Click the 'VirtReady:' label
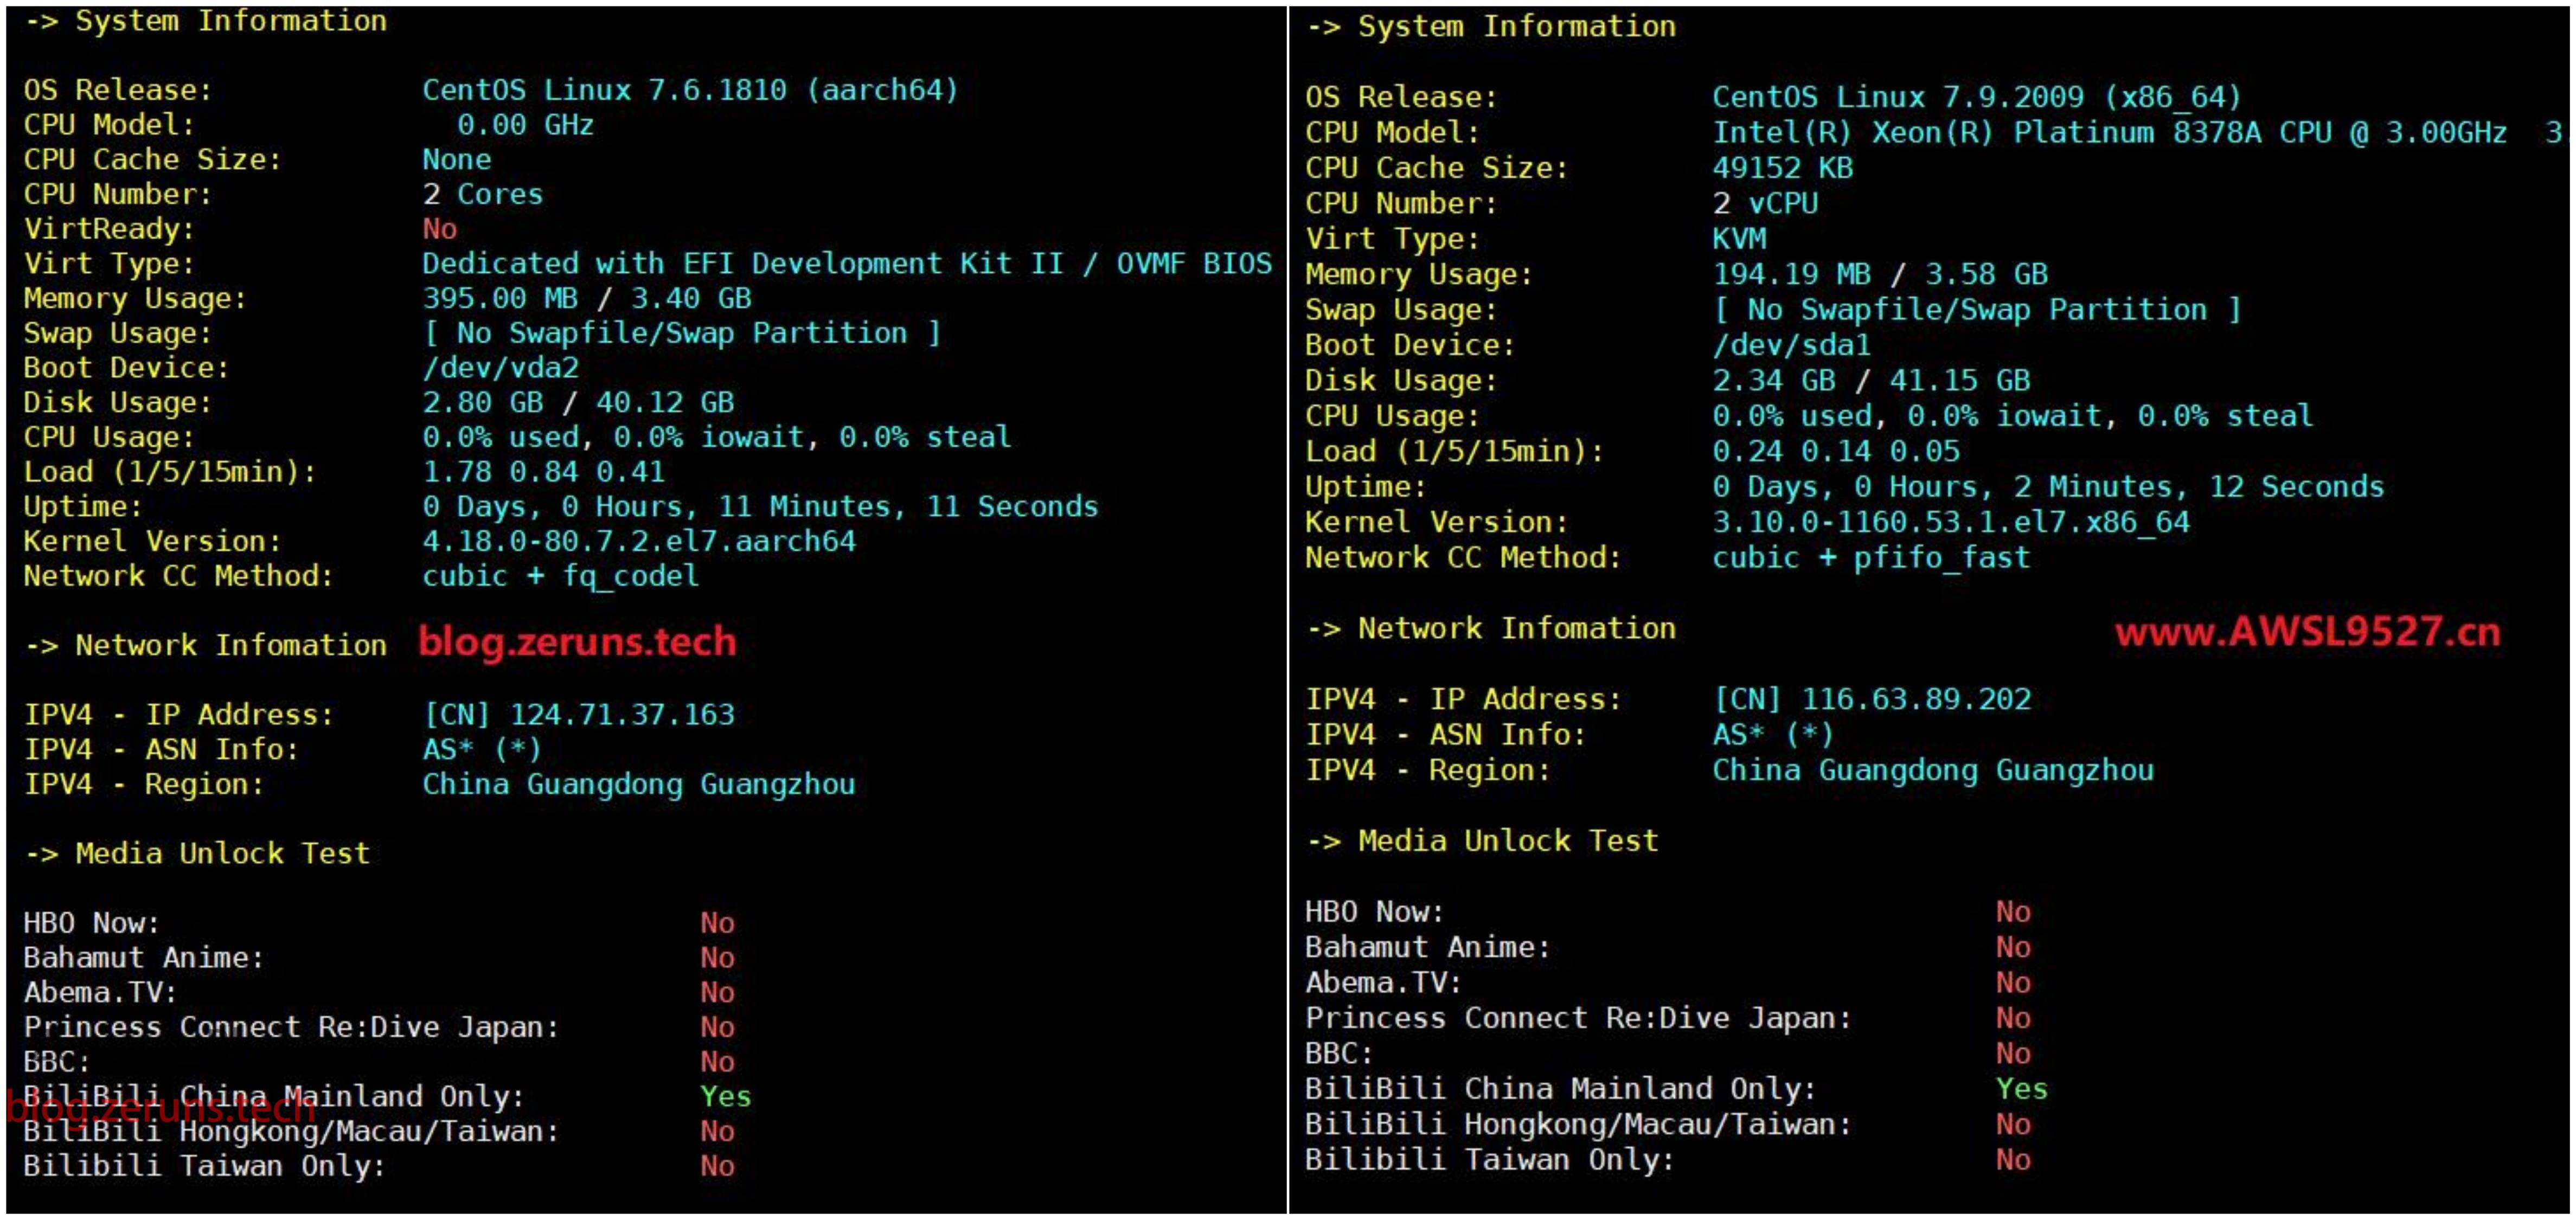The image size is (2576, 1220). coord(109,229)
